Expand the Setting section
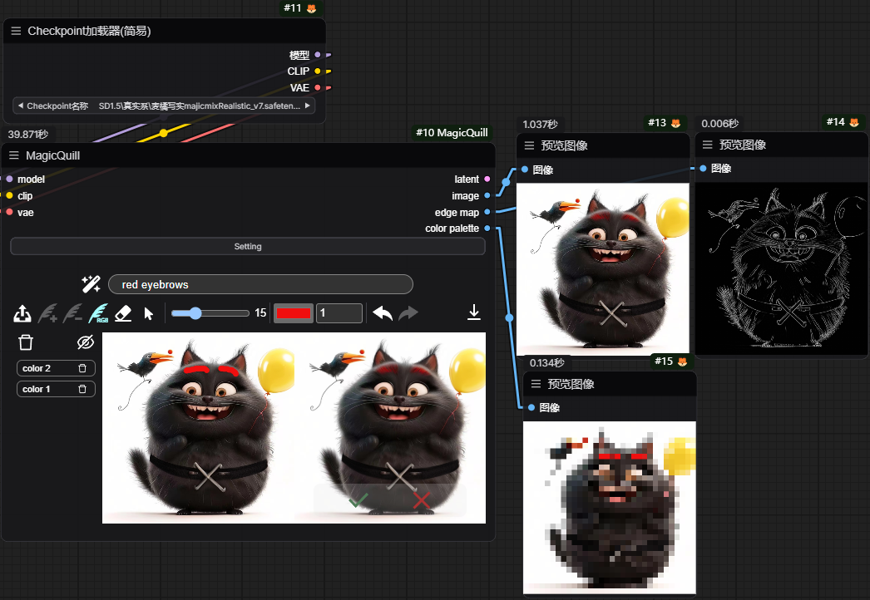This screenshot has height=600, width=870. 248,246
